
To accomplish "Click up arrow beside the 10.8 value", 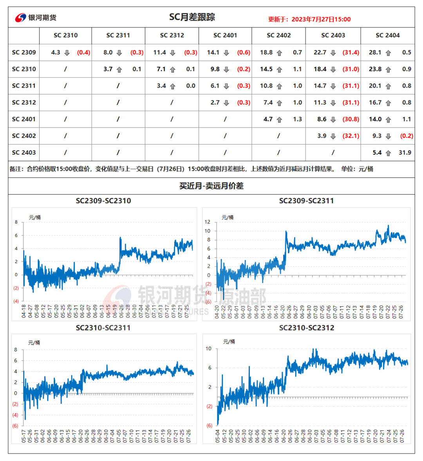I will (279, 87).
